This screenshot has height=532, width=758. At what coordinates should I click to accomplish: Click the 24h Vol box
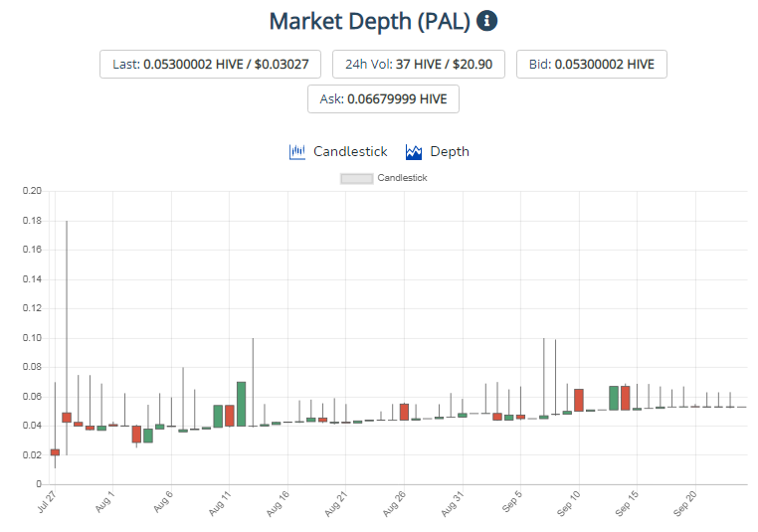(419, 64)
